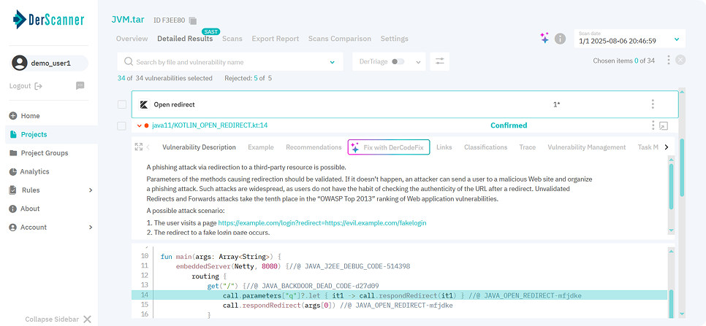Expand the Rules submenu
This screenshot has width=706, height=326.
[x=91, y=190]
